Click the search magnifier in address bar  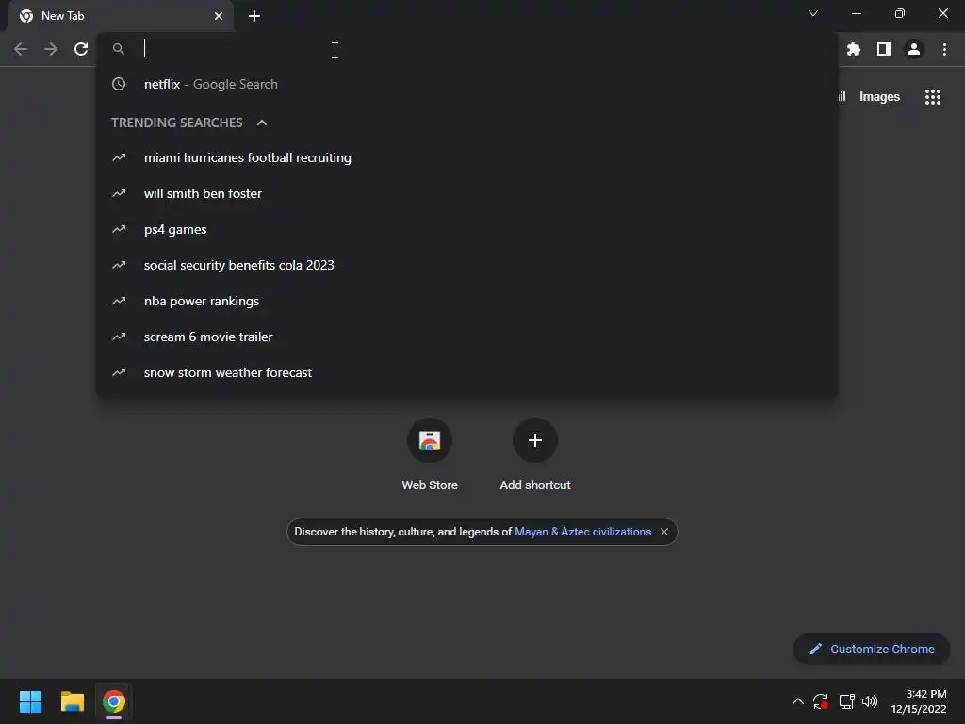pos(119,49)
